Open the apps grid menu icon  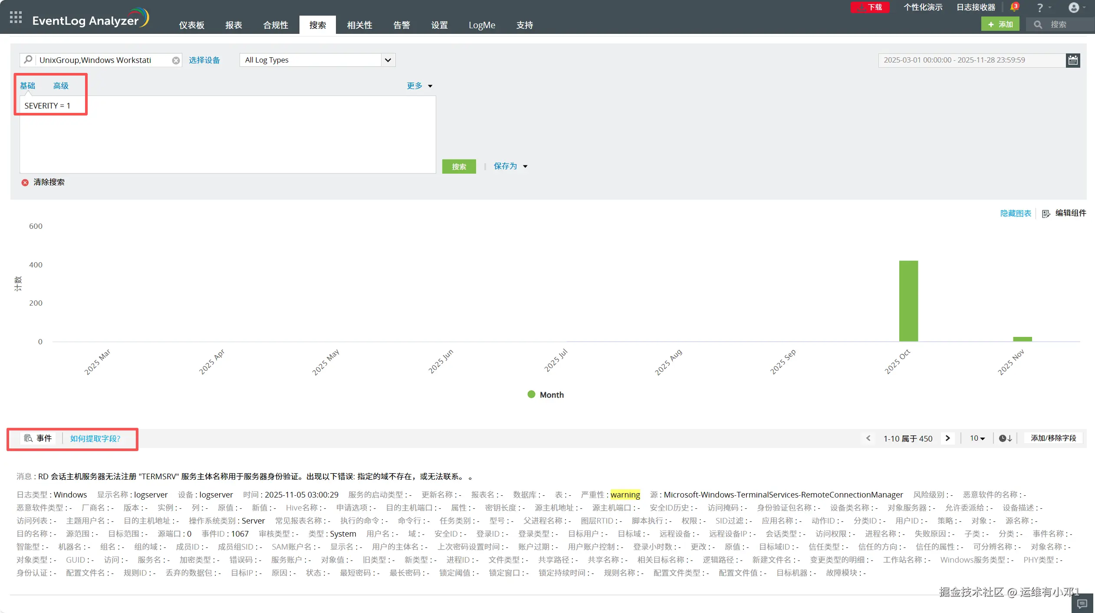coord(16,17)
